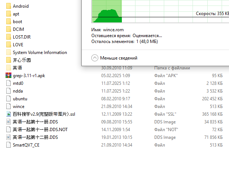Click the 英语一起第十二册.DDS image icon

(x=9, y=137)
